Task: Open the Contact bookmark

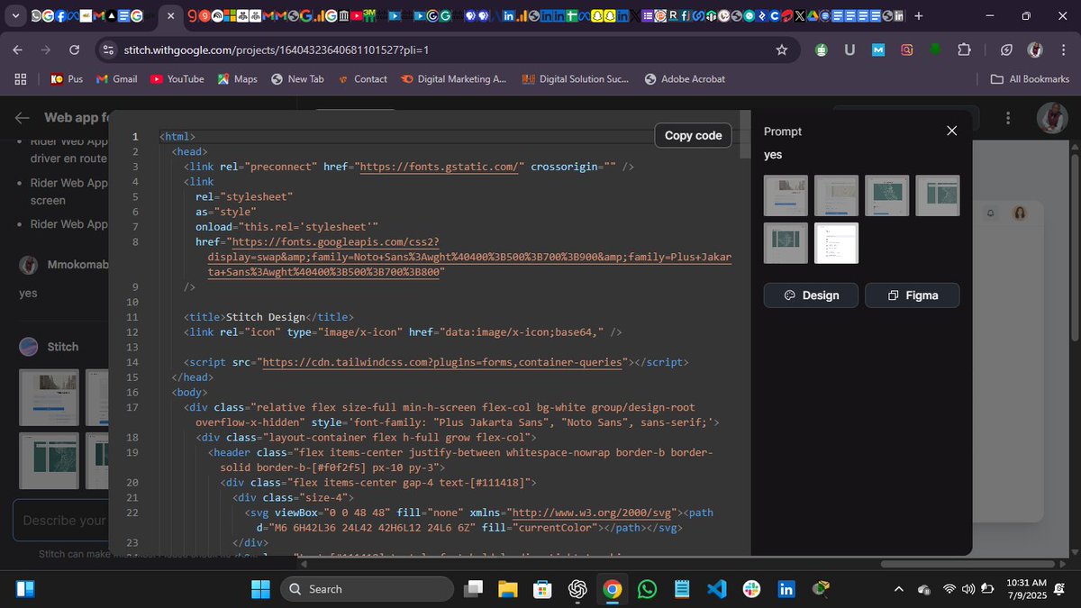Action: point(362,79)
